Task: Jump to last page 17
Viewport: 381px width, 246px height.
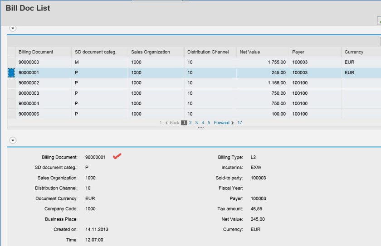Action: tap(239, 123)
